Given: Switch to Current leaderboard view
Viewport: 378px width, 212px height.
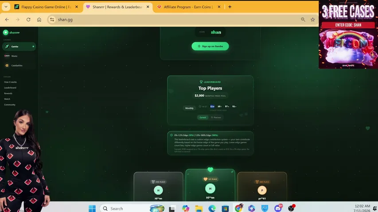Looking at the screenshot, I should coord(203,117).
